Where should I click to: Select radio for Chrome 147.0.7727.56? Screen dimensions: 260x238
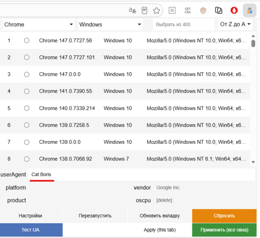27,40
